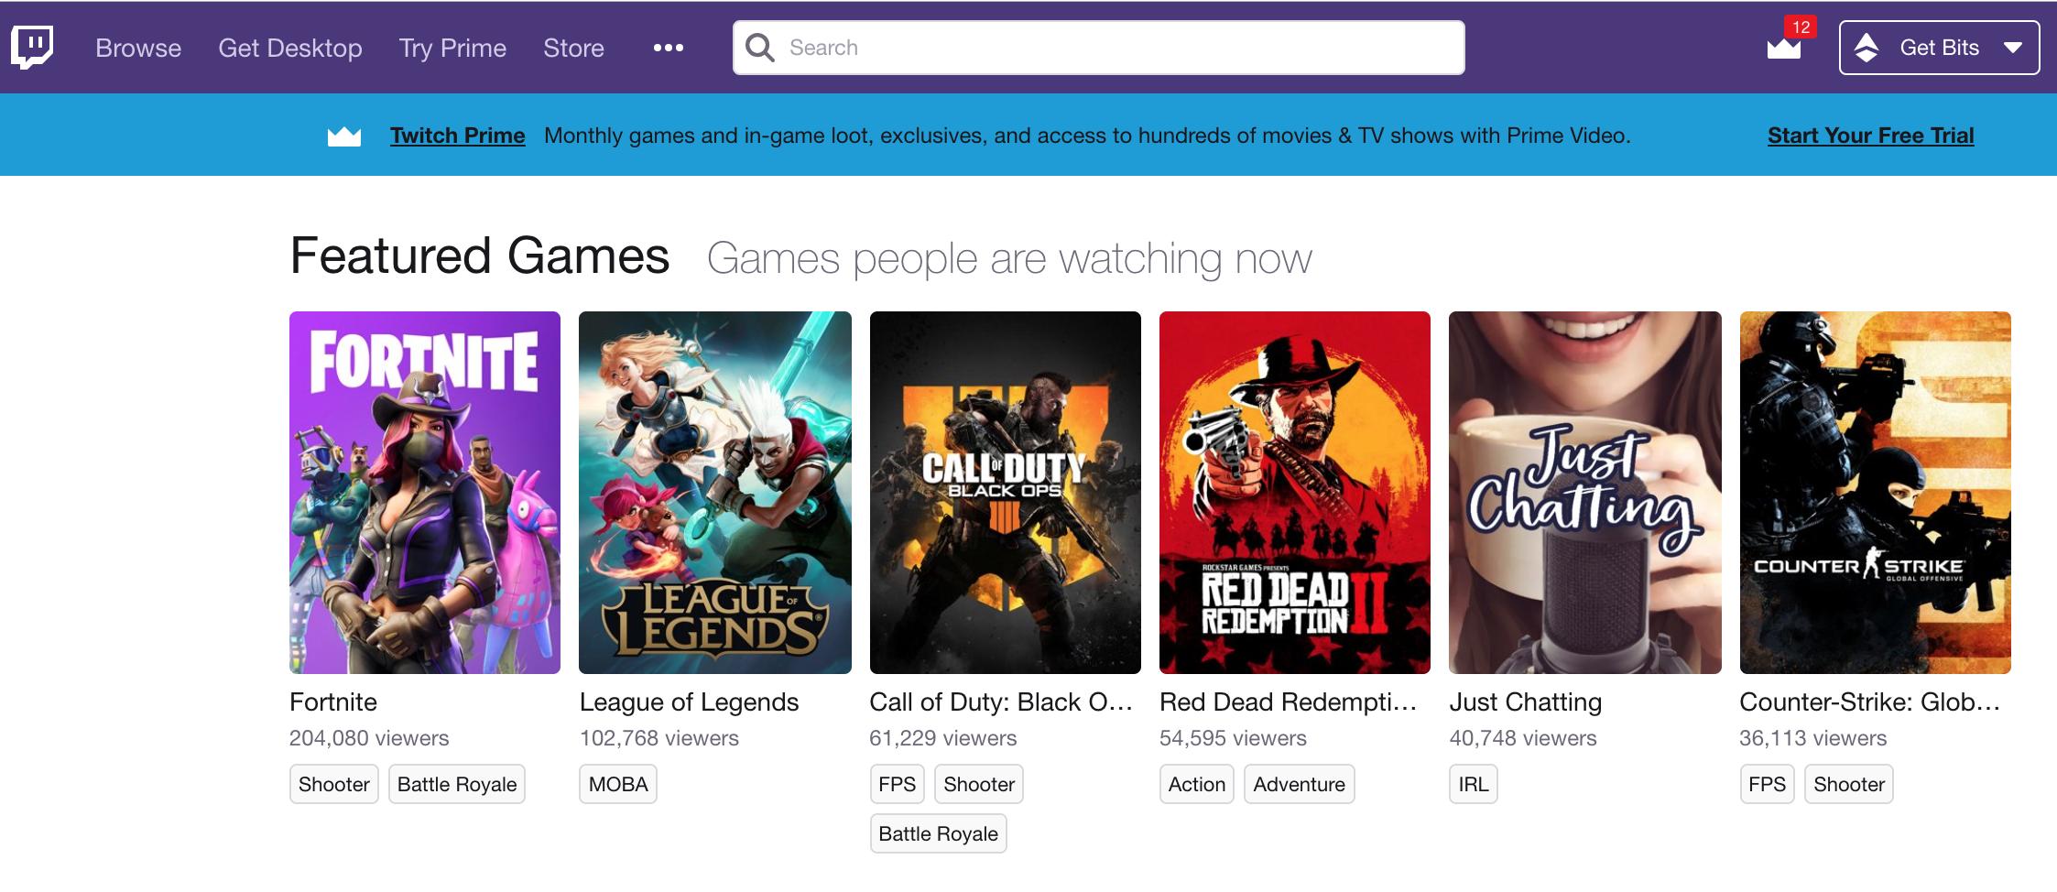Click '54,595 viewers' text

pyautogui.click(x=1233, y=738)
